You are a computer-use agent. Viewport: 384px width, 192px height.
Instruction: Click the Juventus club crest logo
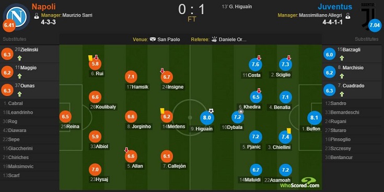click(x=368, y=16)
